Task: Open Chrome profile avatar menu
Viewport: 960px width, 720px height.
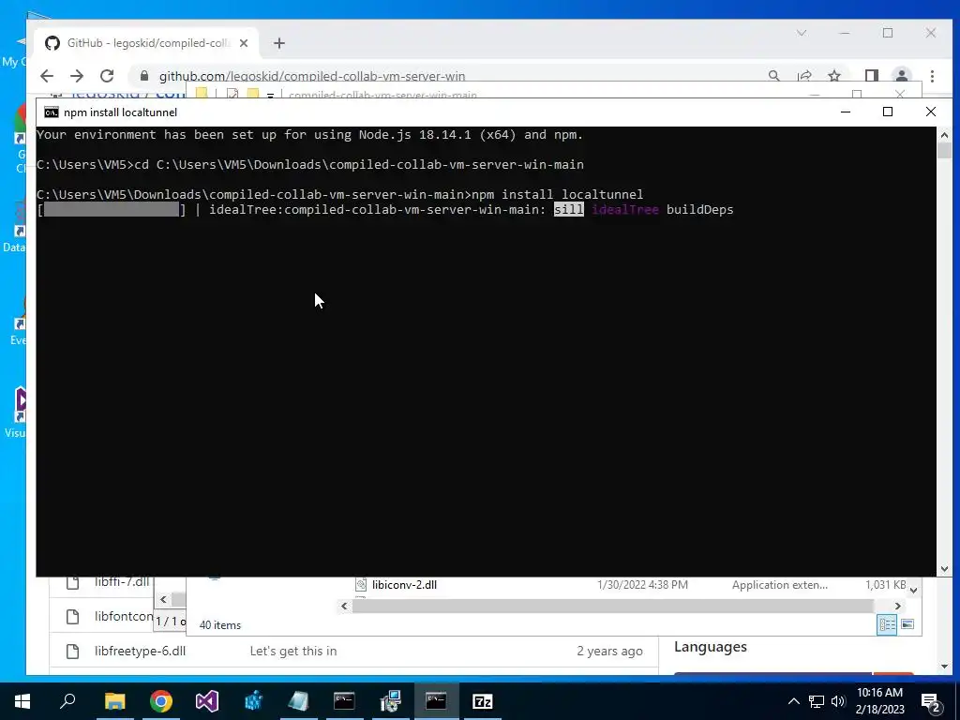Action: [x=902, y=76]
